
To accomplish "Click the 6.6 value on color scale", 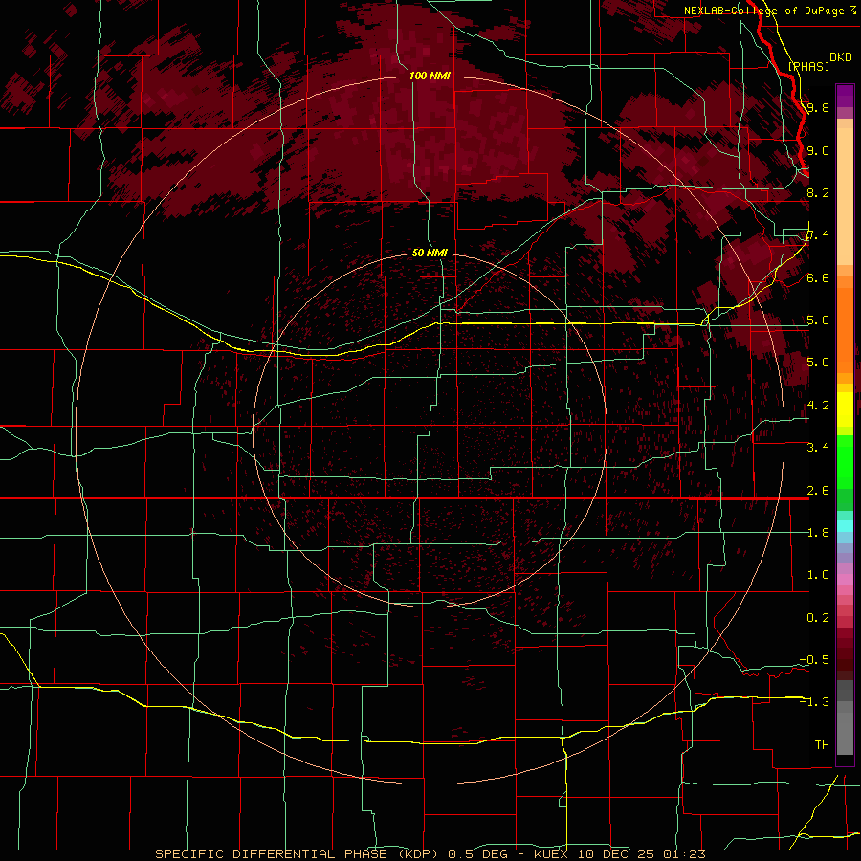I will point(818,277).
